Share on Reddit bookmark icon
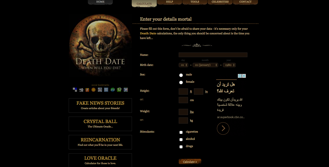The height and width of the screenshot is (167, 329). pos(100,90)
